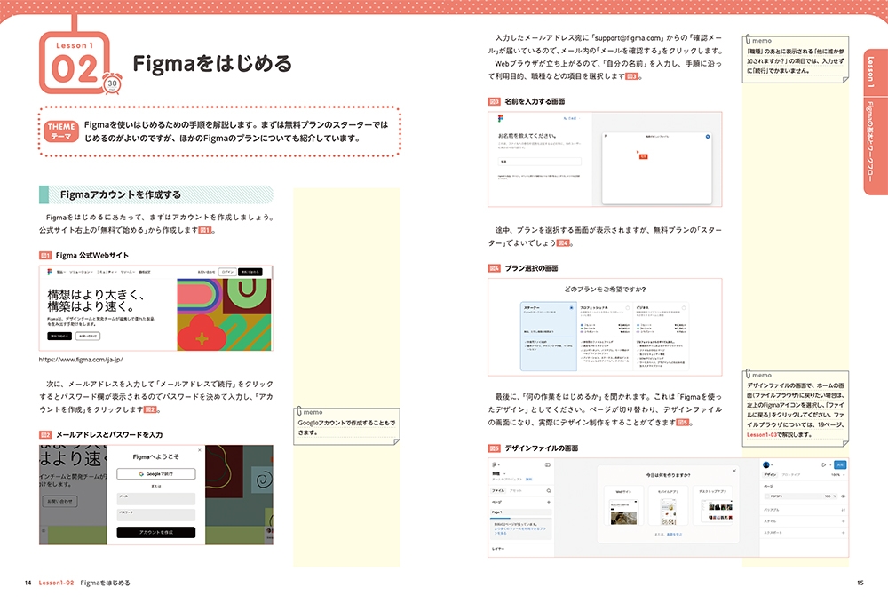This screenshot has width=888, height=603.
Task: Toggle page background visibility eye icon
Action: (843, 496)
